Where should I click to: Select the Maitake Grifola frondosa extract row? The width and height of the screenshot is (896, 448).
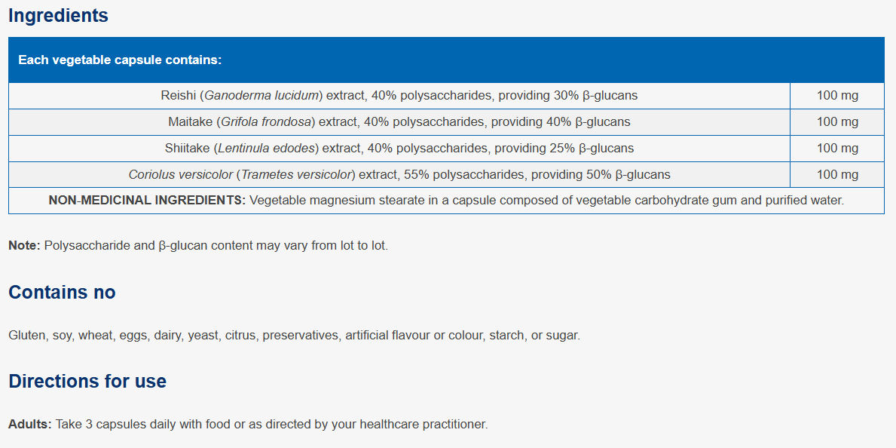(x=446, y=122)
